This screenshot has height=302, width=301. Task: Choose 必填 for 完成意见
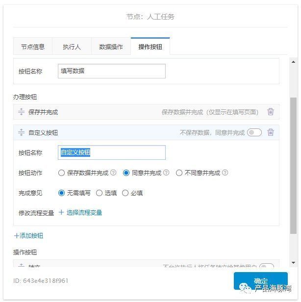[125, 193]
